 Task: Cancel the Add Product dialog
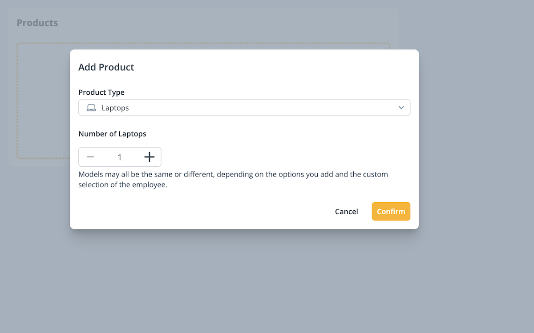[x=346, y=212]
